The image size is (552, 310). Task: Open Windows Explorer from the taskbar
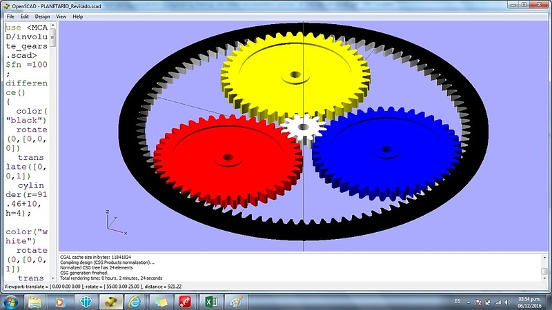coord(35,302)
